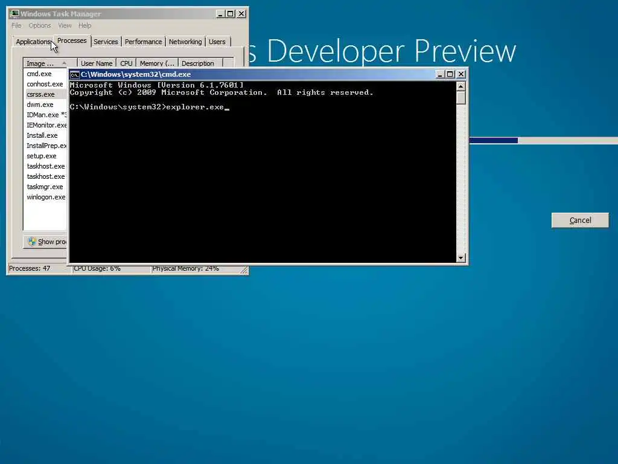Select IDMan.exe in the process list
Viewport: 618px width, 464px height.
pyautogui.click(x=45, y=115)
